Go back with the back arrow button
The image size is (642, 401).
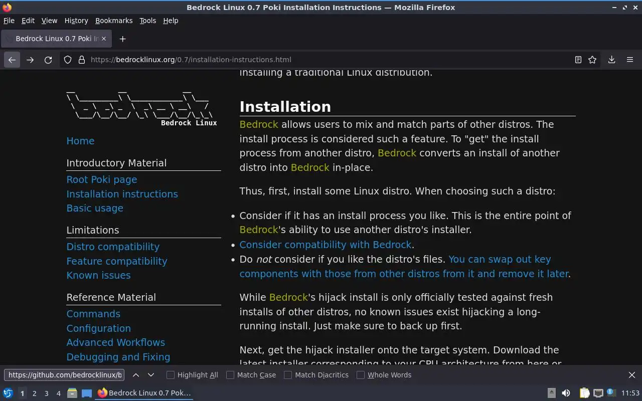(12, 60)
